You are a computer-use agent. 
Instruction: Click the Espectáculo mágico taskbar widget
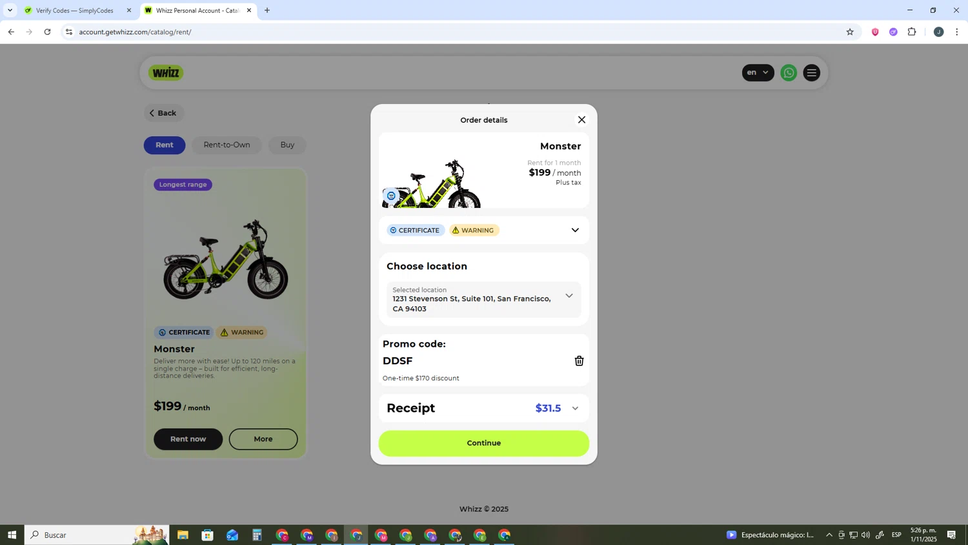point(770,535)
